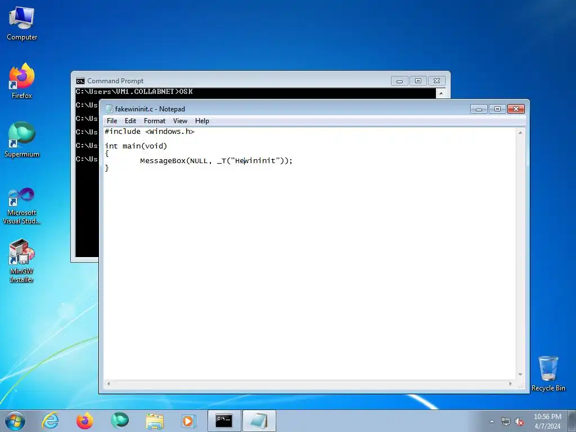Click the word 'MessageBox' in the code
The height and width of the screenshot is (432, 576).
pos(163,161)
